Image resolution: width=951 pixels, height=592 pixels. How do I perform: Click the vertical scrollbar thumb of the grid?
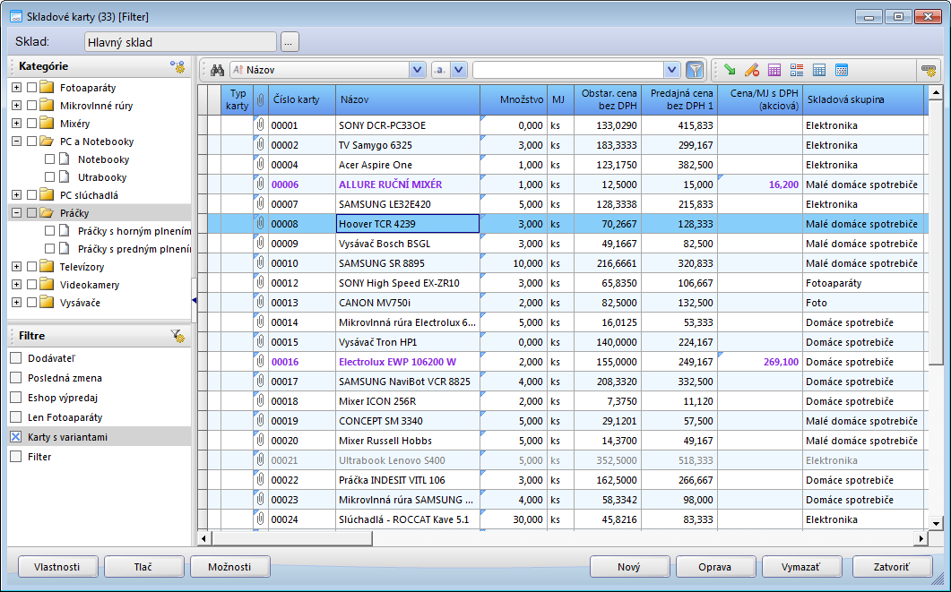(936, 233)
